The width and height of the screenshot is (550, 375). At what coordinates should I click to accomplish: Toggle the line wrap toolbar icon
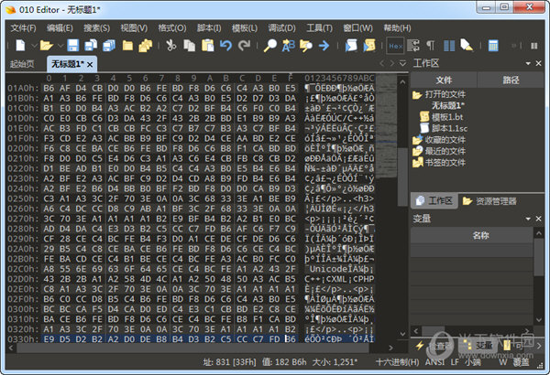pos(413,46)
